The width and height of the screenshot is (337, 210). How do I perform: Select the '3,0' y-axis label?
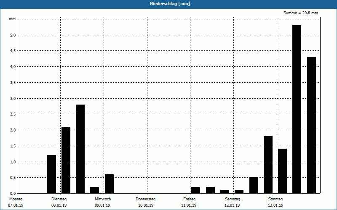coord(13,98)
